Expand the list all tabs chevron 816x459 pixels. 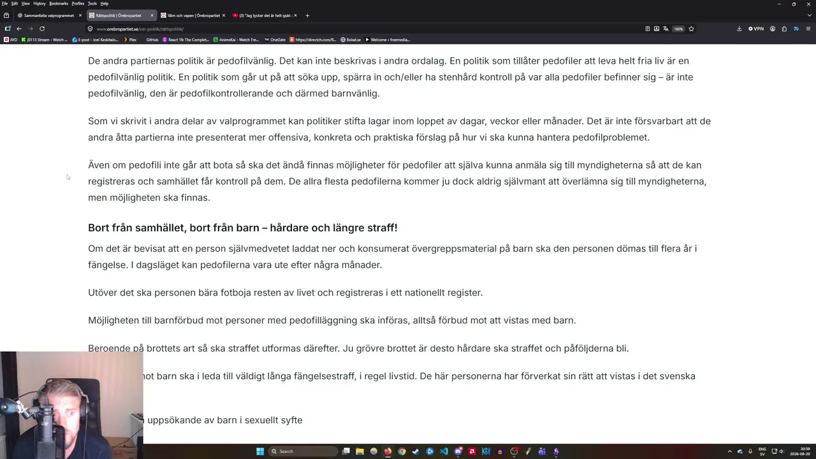coord(810,15)
